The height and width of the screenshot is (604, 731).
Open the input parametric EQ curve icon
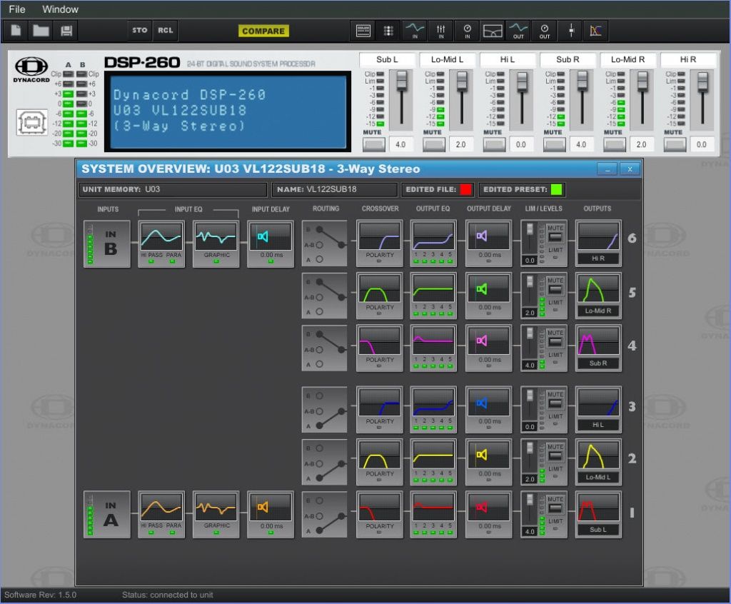point(415,31)
